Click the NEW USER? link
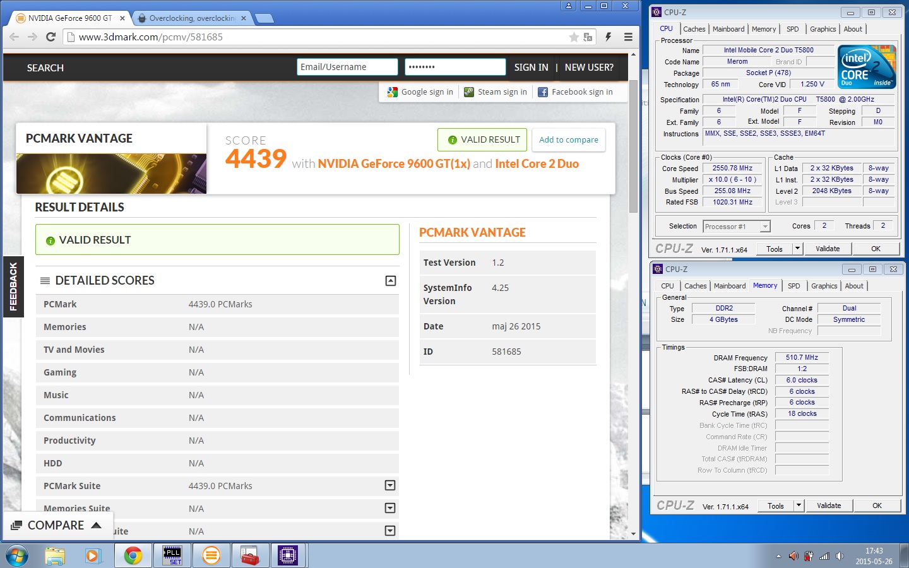This screenshot has height=568, width=909. click(x=589, y=68)
